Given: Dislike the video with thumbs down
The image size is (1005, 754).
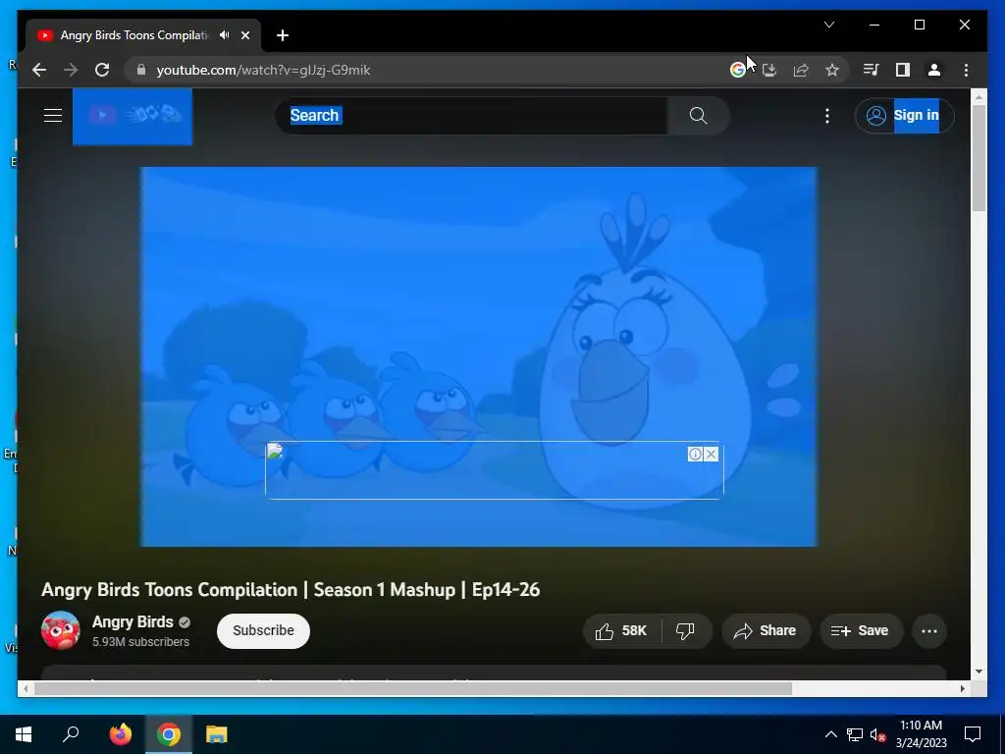Looking at the screenshot, I should point(685,631).
